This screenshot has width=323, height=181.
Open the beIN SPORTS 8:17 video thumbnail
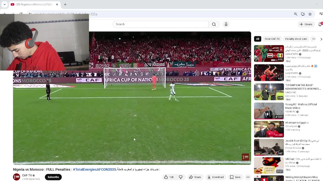click(x=269, y=73)
